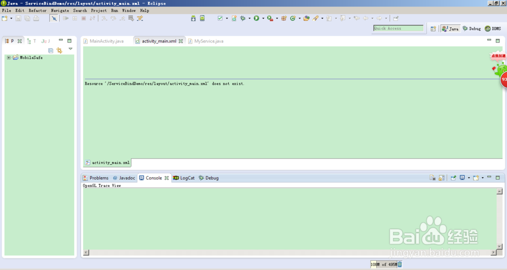Viewport: 507px width, 270px height.
Task: Collapse all in Package Explorer
Action: (51, 50)
